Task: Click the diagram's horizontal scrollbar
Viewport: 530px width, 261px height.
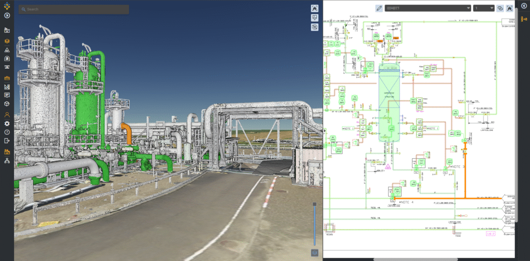Action: coord(415,258)
